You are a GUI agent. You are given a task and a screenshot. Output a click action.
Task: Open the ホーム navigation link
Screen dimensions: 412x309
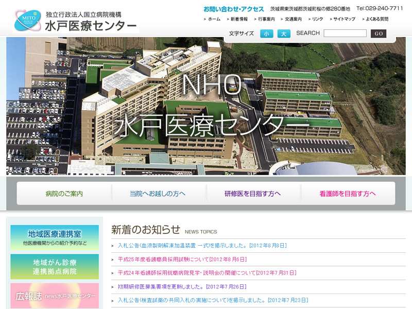click(x=214, y=19)
